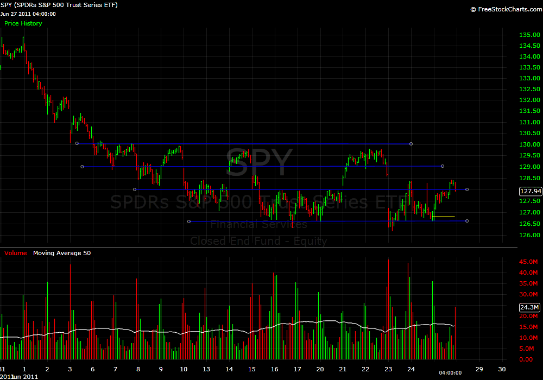Click the 135.00 price axis label

coord(529,35)
